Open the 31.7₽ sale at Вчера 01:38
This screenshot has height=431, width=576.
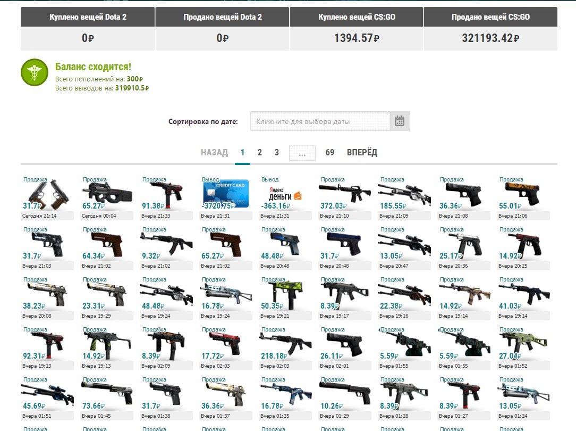pos(166,398)
